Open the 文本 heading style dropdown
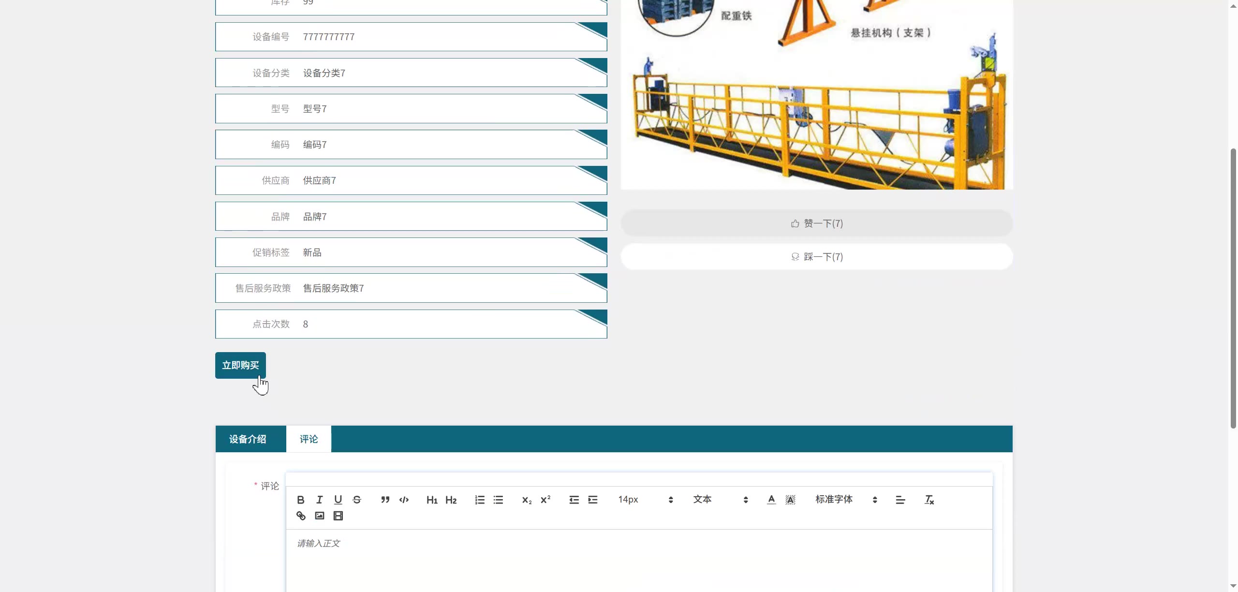 click(720, 500)
